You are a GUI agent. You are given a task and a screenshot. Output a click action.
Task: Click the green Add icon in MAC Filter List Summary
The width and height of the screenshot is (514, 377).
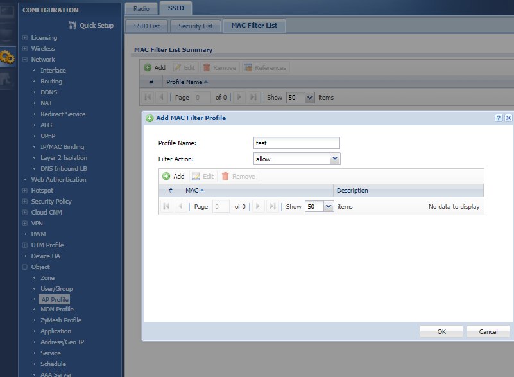pyautogui.click(x=148, y=67)
